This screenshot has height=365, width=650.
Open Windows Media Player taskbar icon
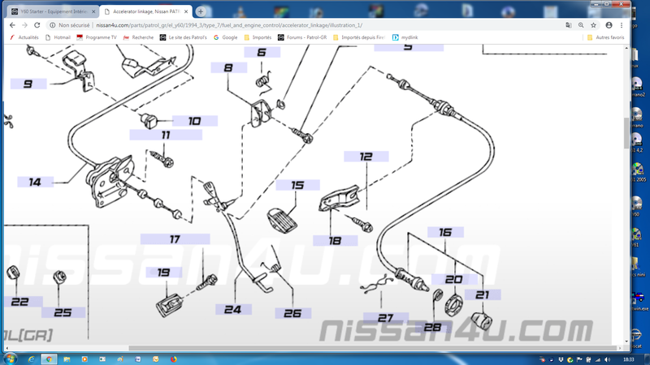point(84,359)
